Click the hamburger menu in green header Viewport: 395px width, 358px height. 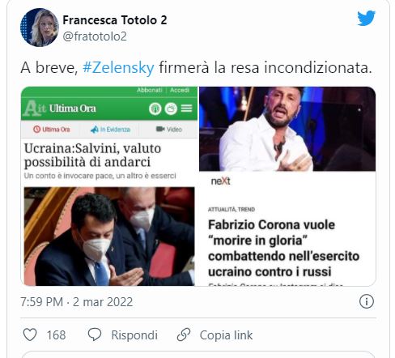click(x=186, y=109)
